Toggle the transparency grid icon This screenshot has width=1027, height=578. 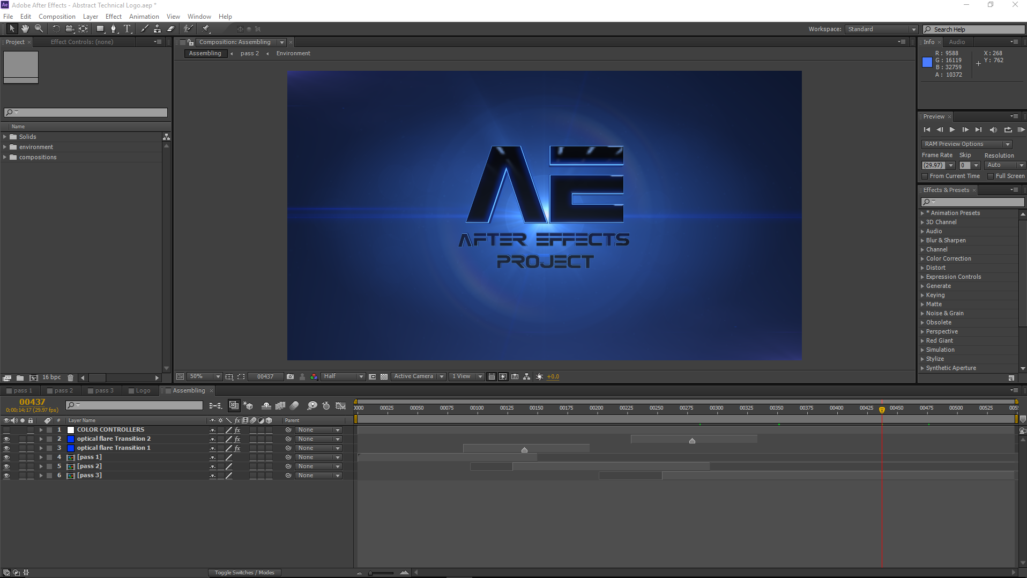point(384,377)
